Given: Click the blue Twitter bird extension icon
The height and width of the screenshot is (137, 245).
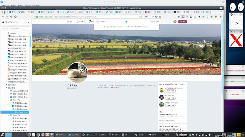Looking at the screenshot, I should tap(203, 17).
